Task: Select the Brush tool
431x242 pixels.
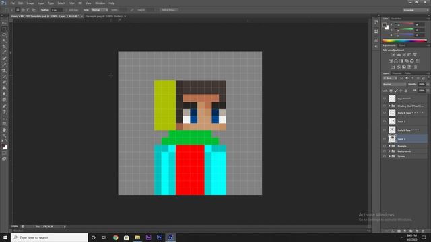Action: [x=4, y=65]
